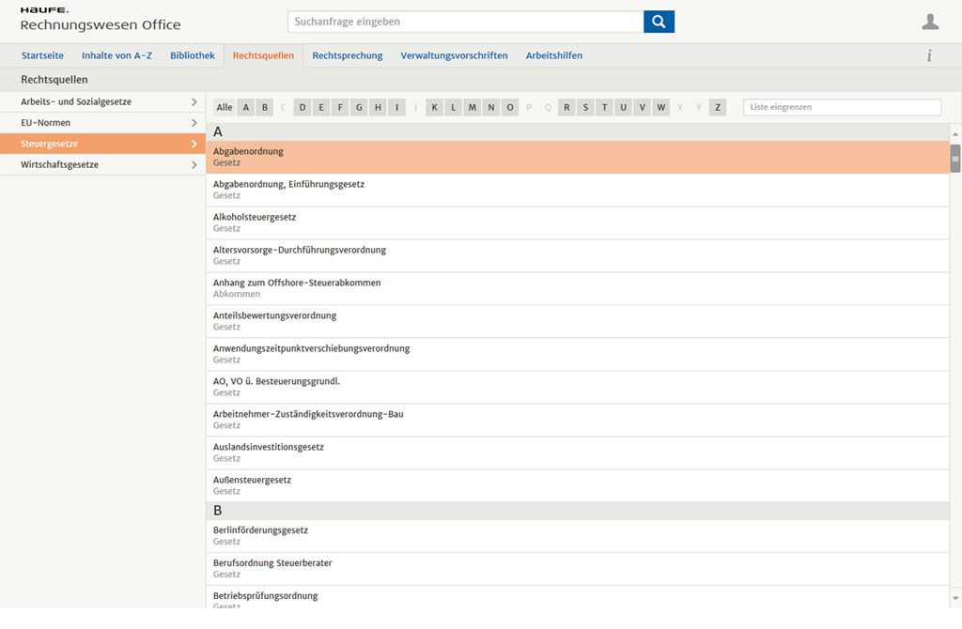The height and width of the screenshot is (629, 962).
Task: Open the Verwaltungsvorschriften tab
Action: [x=454, y=55]
